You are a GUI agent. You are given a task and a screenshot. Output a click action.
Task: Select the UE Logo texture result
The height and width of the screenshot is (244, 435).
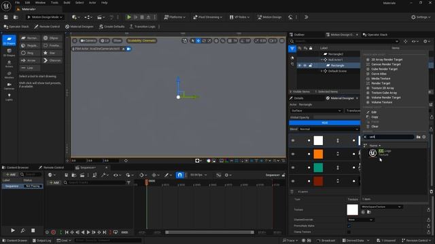point(380,152)
